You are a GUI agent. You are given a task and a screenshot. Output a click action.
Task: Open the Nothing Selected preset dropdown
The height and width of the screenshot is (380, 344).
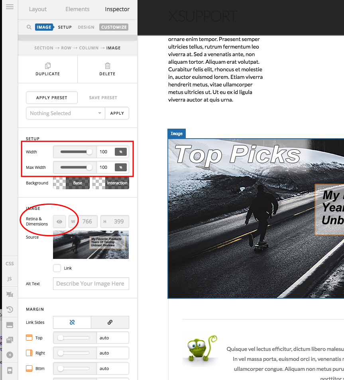[x=65, y=113]
